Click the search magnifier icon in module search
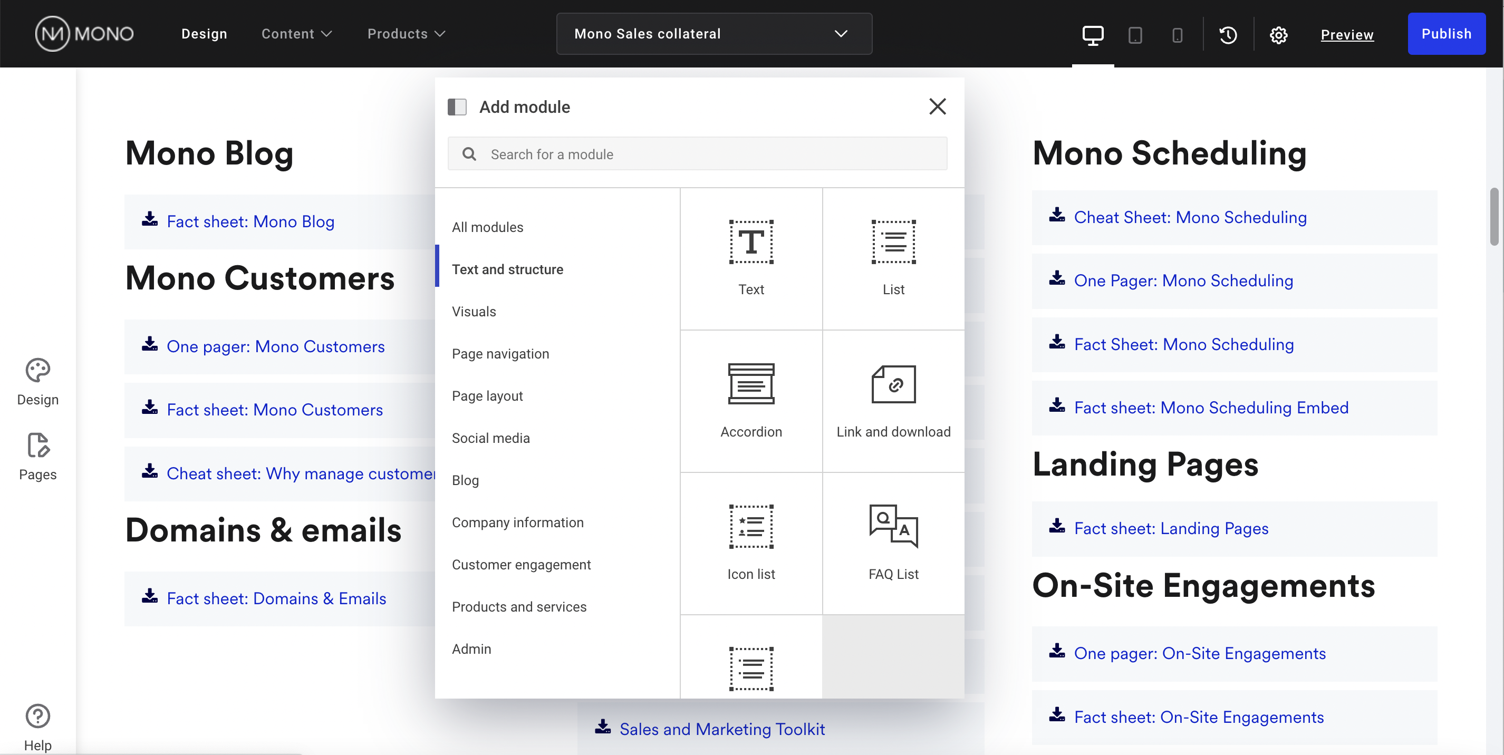 469,154
